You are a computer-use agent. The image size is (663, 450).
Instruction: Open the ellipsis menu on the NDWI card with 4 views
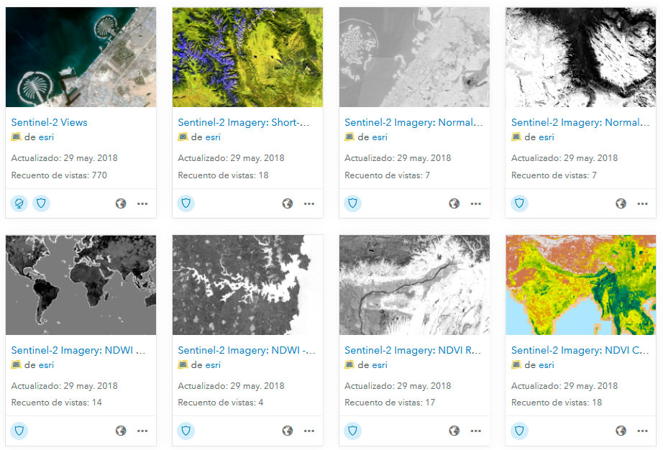[x=309, y=431]
